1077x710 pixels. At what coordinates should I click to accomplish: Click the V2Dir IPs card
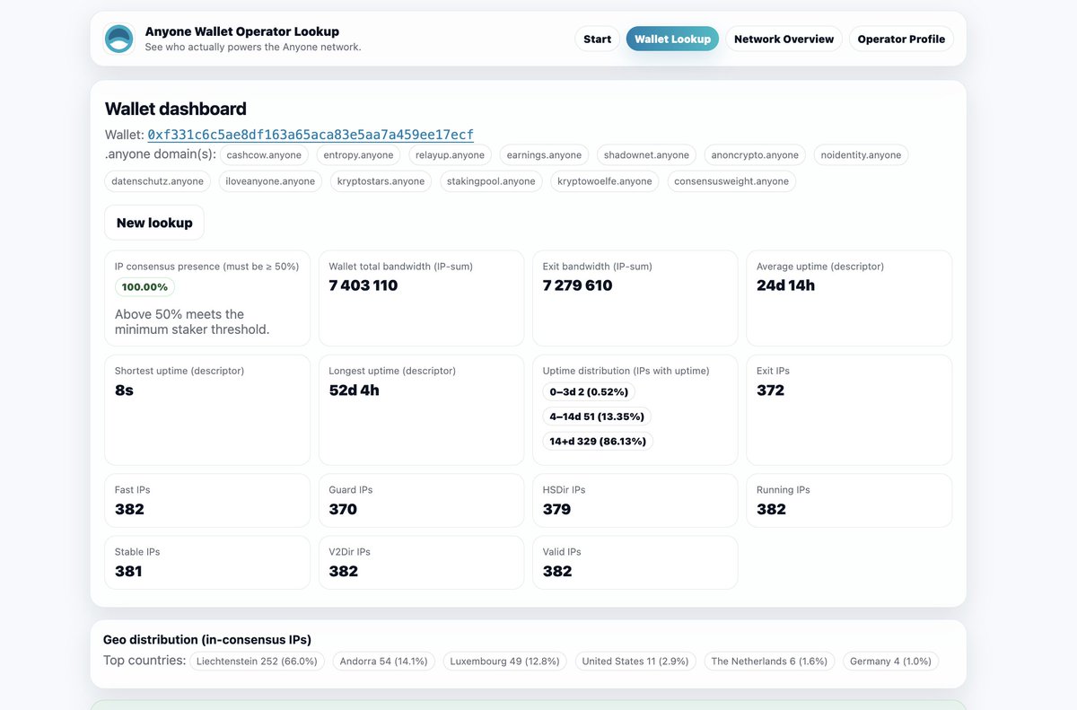tap(421, 563)
